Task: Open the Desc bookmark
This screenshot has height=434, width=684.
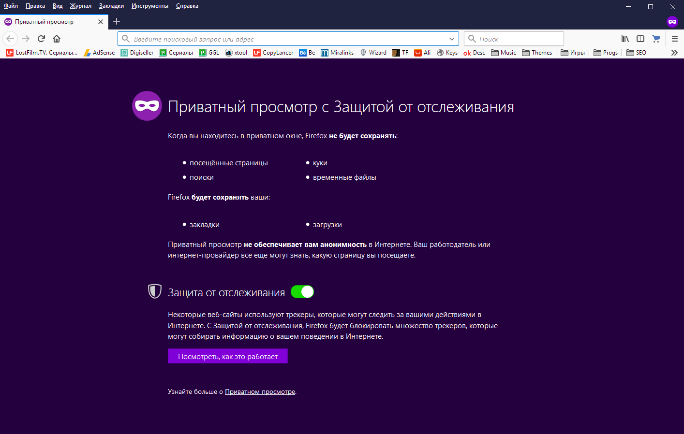Action: click(x=475, y=53)
